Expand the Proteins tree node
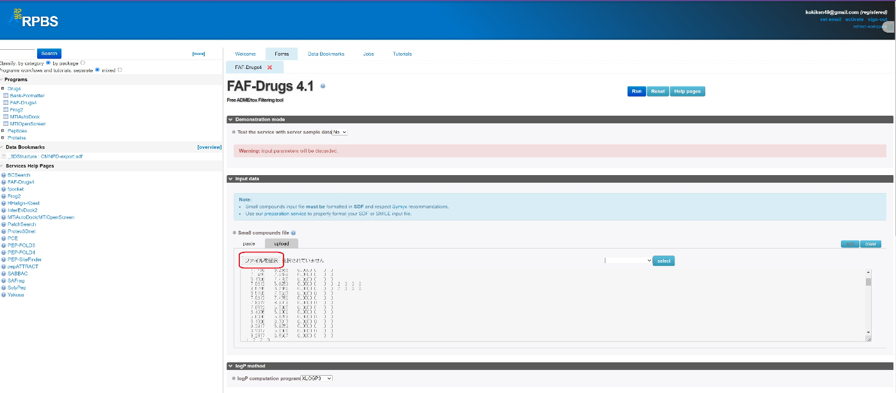896x393 pixels. 3,138
